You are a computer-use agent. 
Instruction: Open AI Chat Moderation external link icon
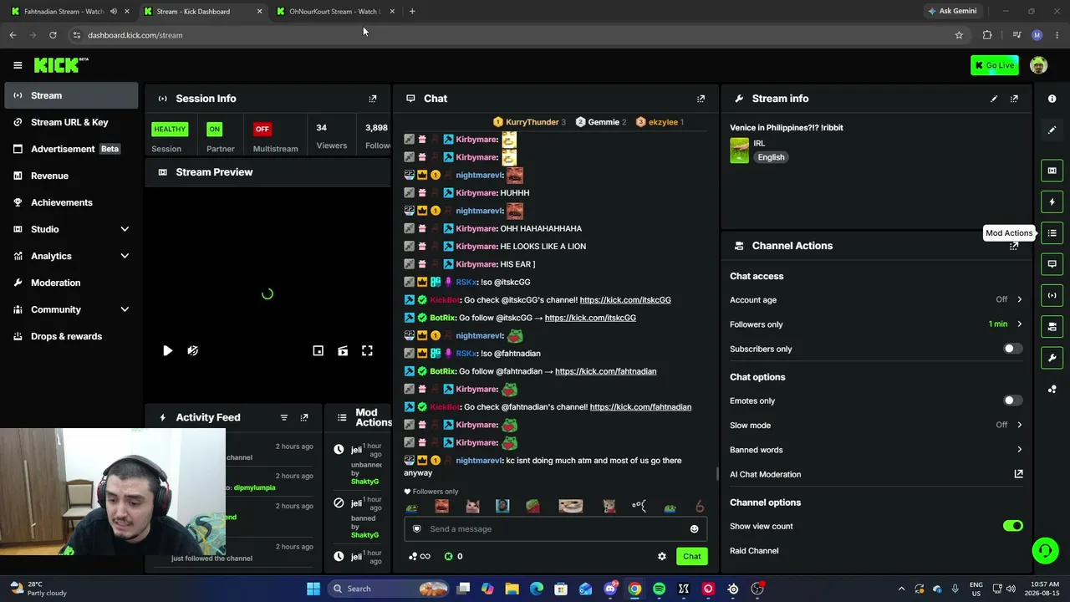tap(1018, 474)
